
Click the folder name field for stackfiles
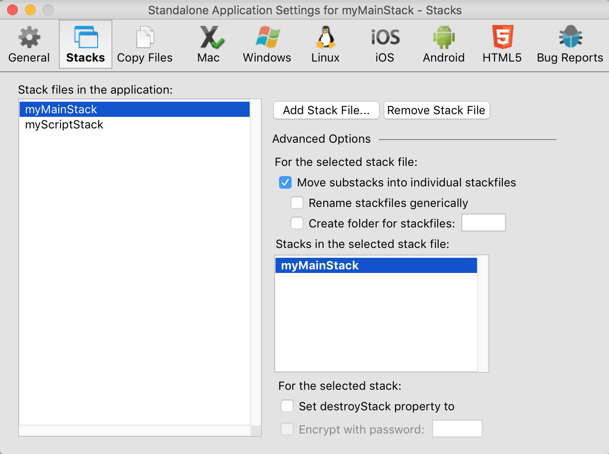pos(483,223)
